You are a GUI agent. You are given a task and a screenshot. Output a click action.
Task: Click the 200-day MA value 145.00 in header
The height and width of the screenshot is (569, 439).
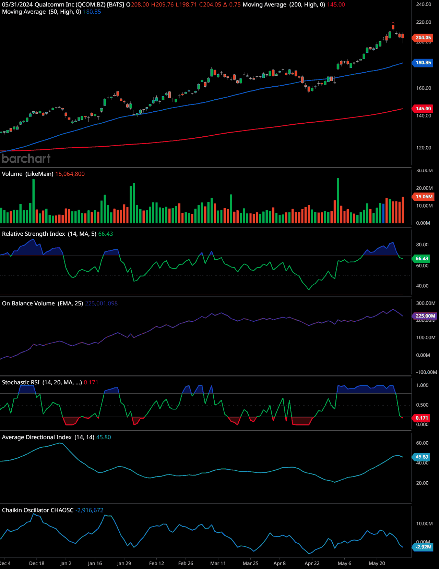(x=336, y=4)
